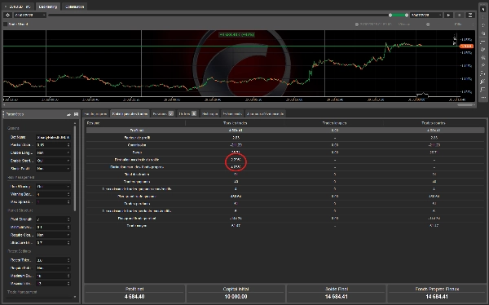Click the parameters panel vertical scrollbar
489x305 pixels.
click(x=75, y=168)
